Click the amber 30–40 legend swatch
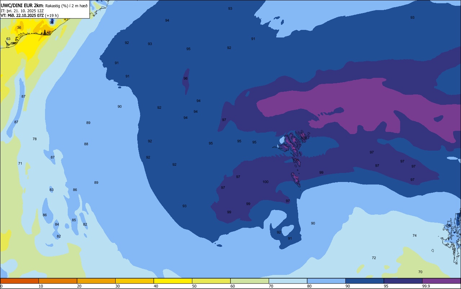This screenshot has height=289, width=461. point(135,281)
